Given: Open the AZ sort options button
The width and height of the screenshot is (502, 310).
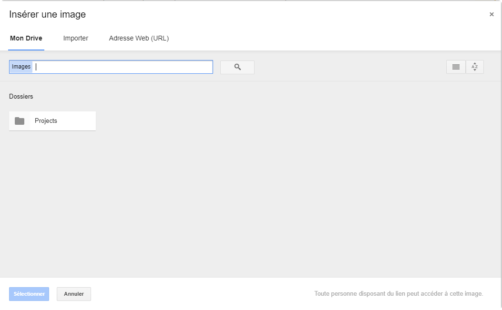Looking at the screenshot, I should point(475,67).
